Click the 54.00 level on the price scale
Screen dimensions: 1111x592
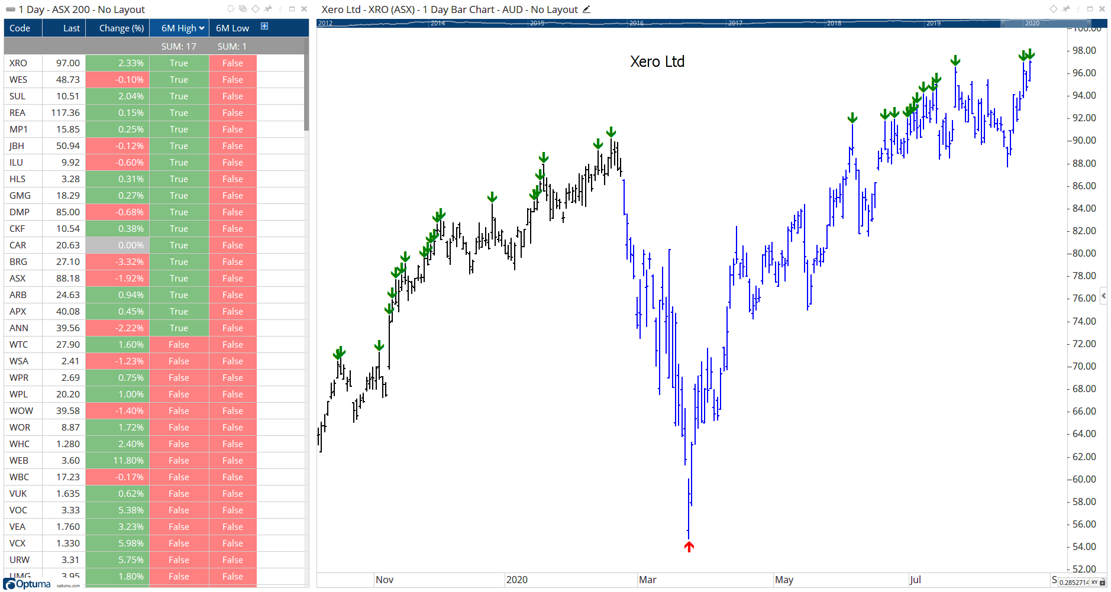[1084, 546]
